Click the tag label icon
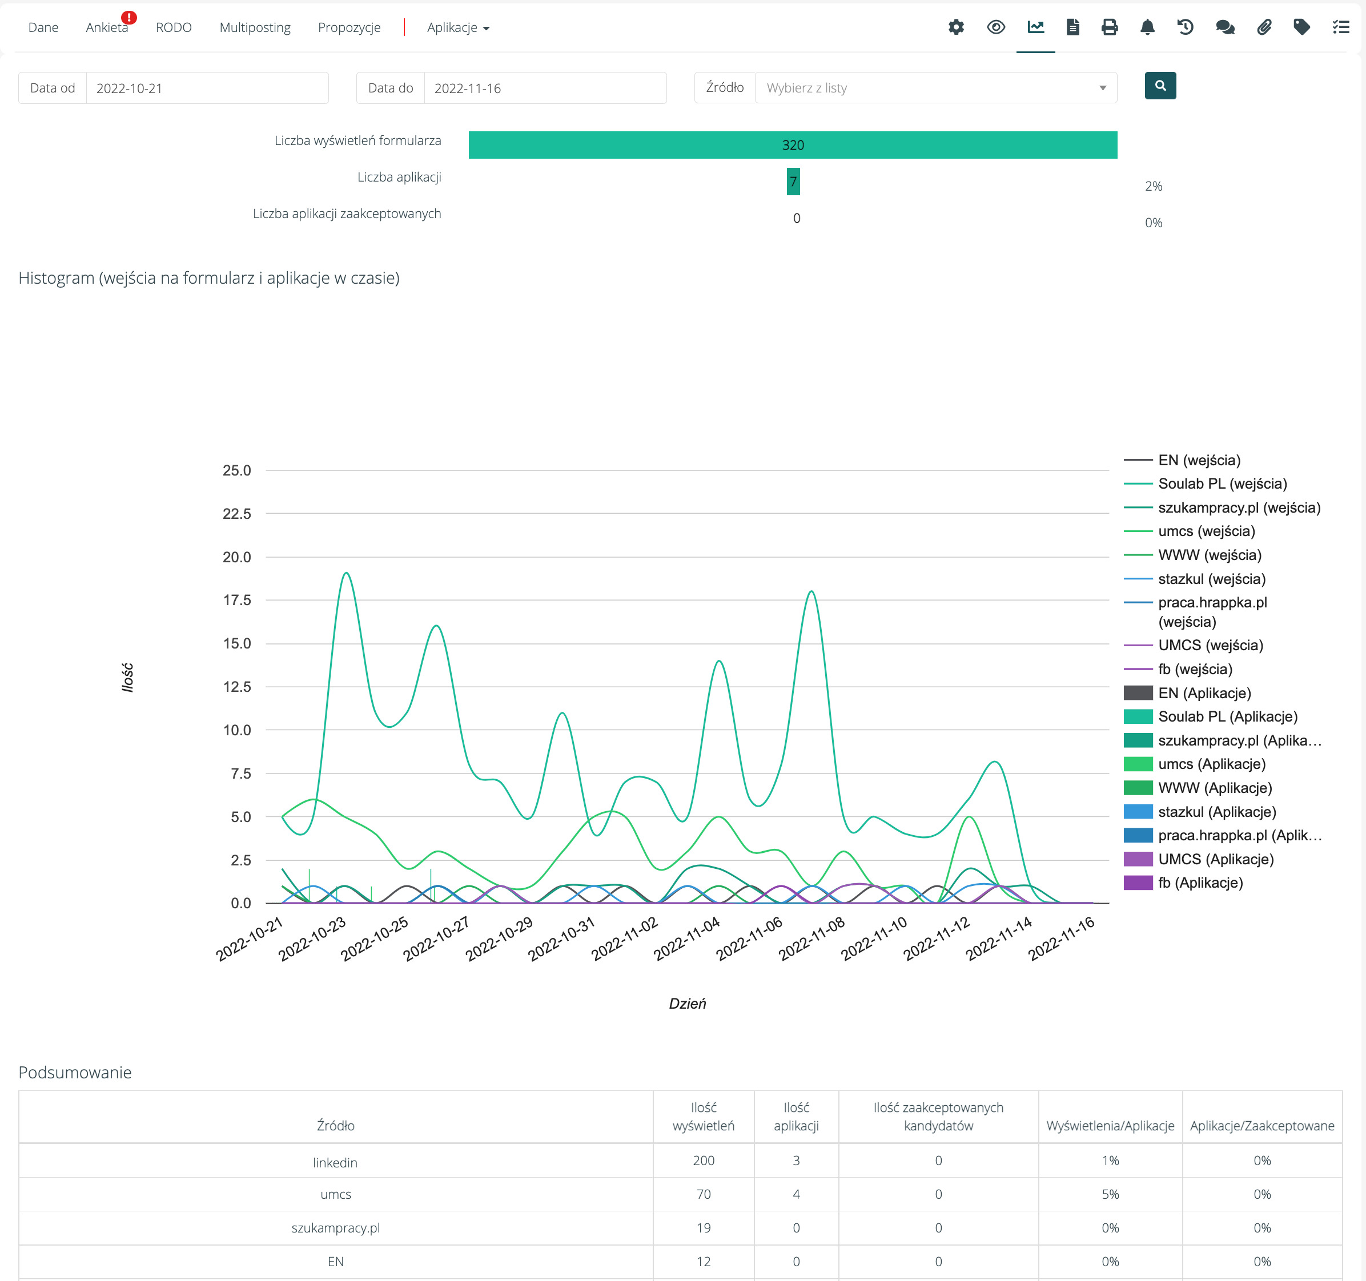The image size is (1366, 1281). coord(1301,27)
